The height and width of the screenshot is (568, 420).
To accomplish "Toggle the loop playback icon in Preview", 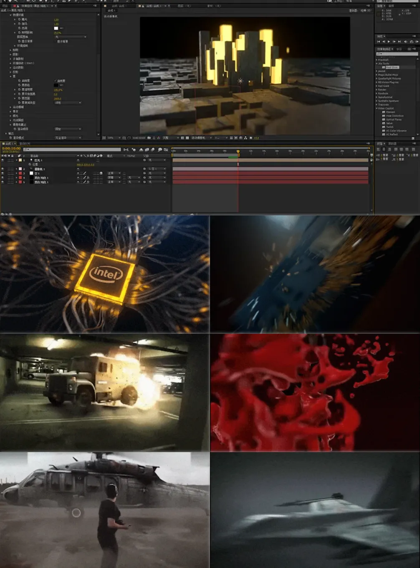I will point(411,41).
